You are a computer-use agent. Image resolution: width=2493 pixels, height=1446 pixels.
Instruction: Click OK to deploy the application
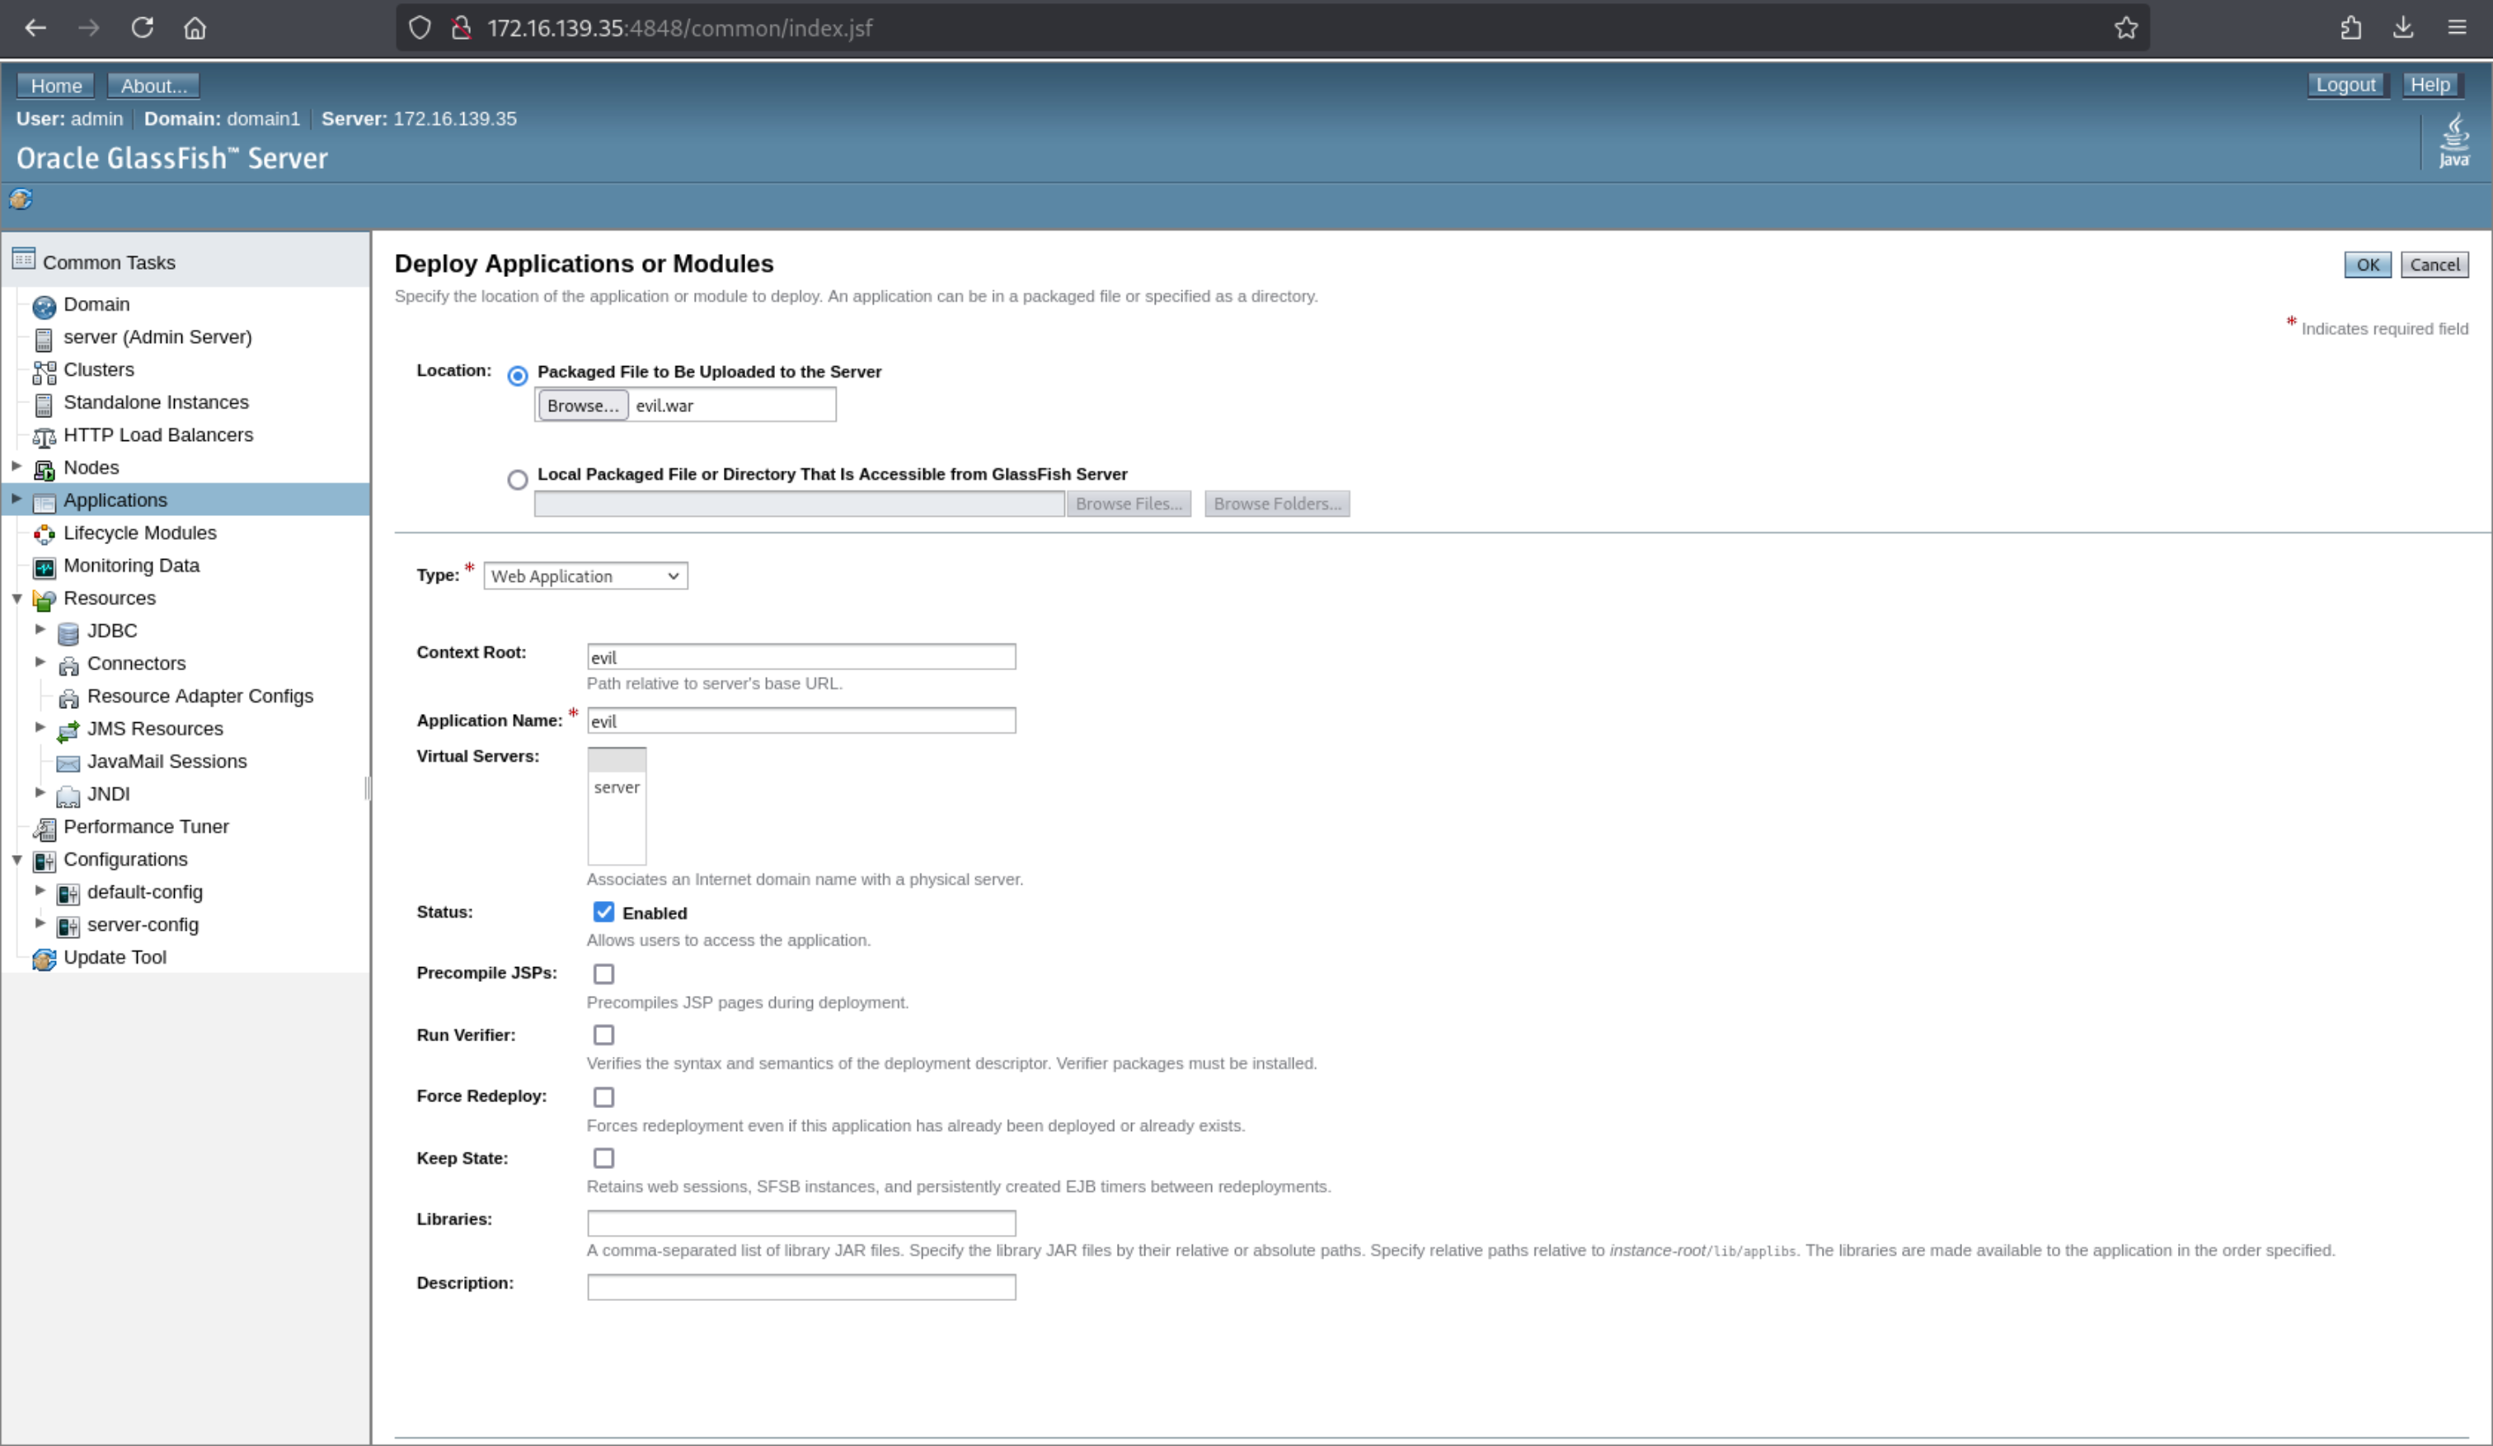click(2368, 264)
